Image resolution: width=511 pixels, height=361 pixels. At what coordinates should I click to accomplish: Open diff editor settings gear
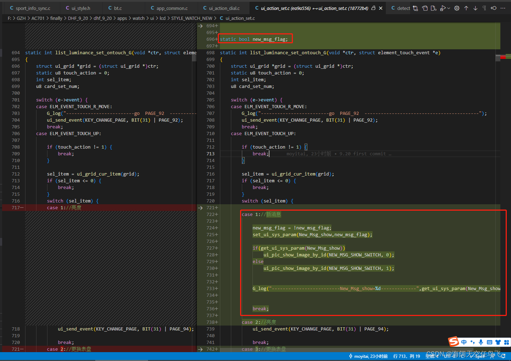(457, 8)
